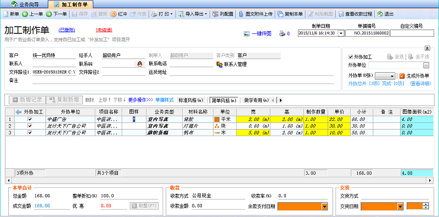Click the 查看详细 details link

(x=420, y=84)
